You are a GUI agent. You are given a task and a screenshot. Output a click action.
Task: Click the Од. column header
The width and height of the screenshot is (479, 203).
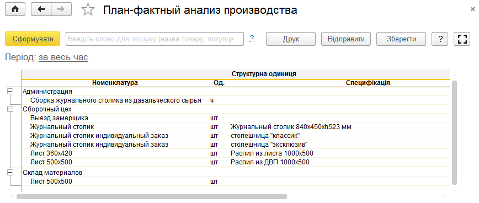tap(219, 83)
